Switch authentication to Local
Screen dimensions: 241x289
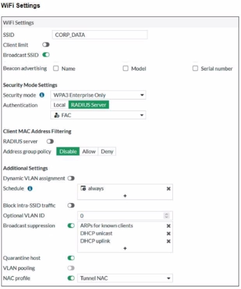tap(59, 105)
